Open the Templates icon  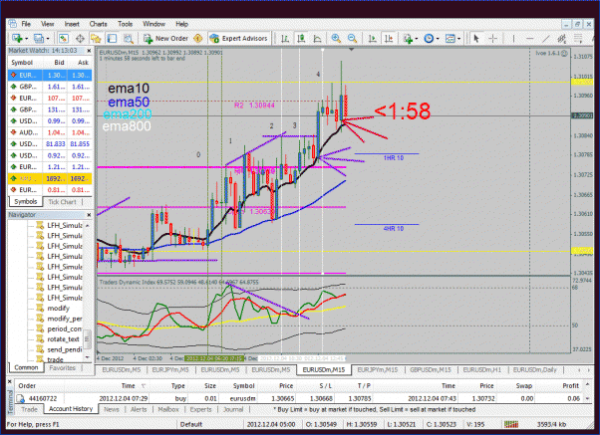450,38
